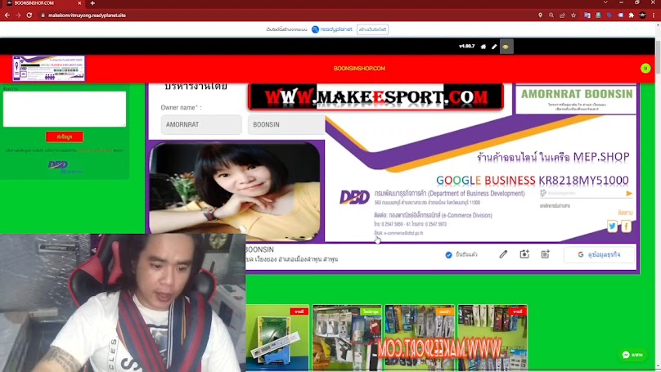The image size is (661, 372).
Task: Click the create post icon in business bar
Action: tap(546, 254)
